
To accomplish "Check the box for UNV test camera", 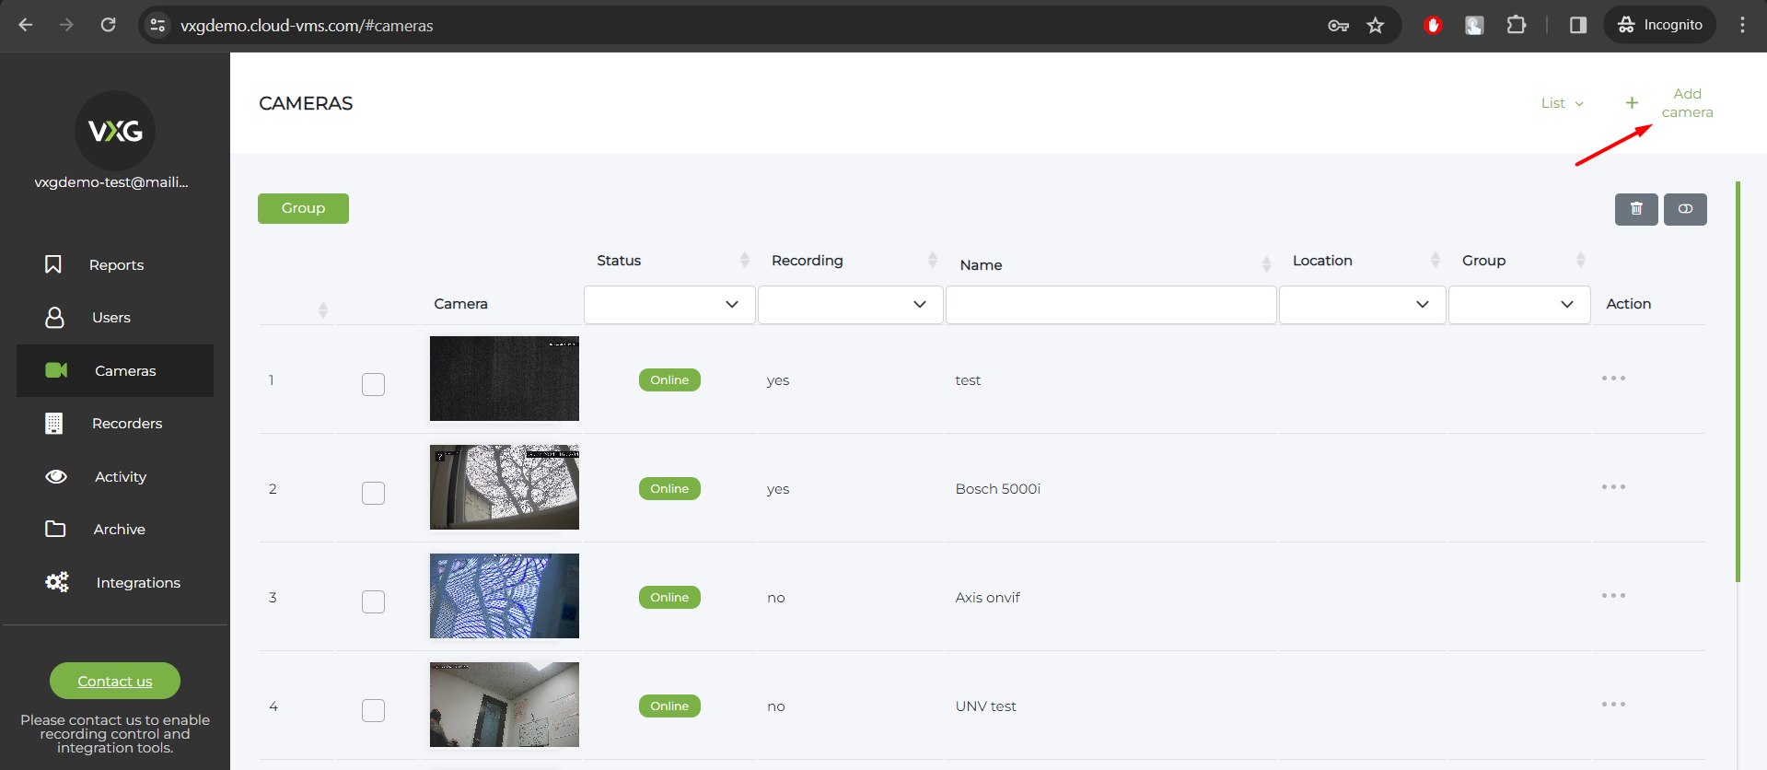I will pyautogui.click(x=373, y=710).
